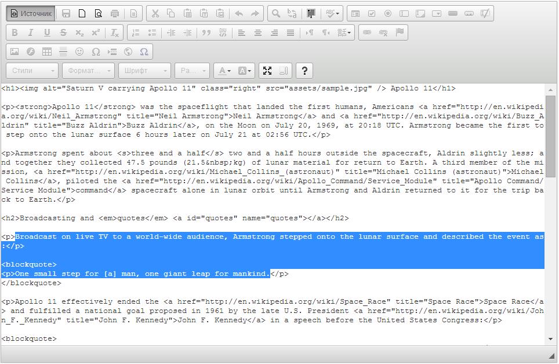Click the Decrease Indent icon
Viewport: 559px width, 364px height.
click(171, 32)
